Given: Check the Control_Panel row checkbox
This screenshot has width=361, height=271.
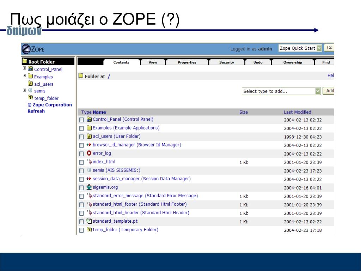Looking at the screenshot, I should [81, 120].
